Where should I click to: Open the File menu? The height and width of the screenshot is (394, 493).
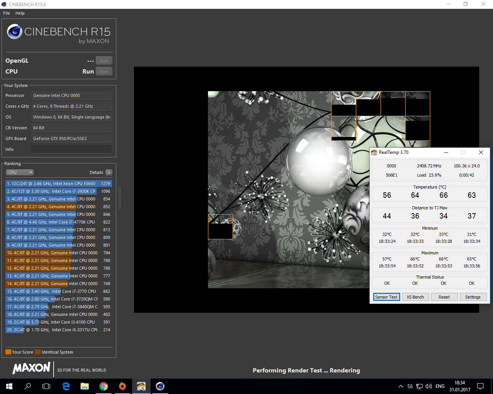pyautogui.click(x=7, y=13)
